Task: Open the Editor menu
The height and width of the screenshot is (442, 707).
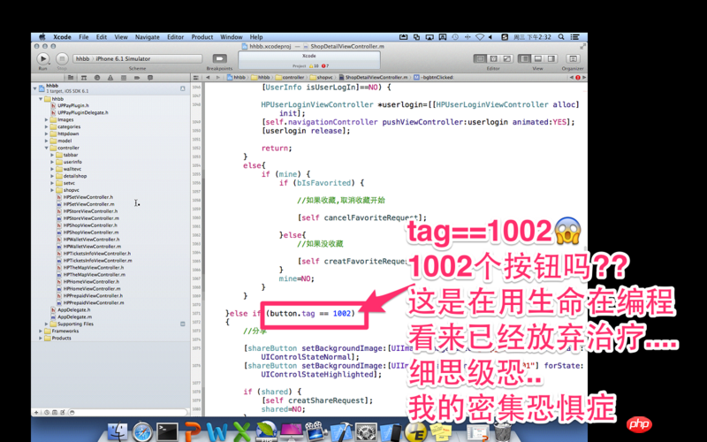Action: point(175,37)
